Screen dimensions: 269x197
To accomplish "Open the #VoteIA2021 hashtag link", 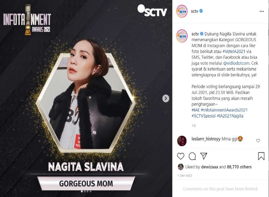I will point(234,51).
